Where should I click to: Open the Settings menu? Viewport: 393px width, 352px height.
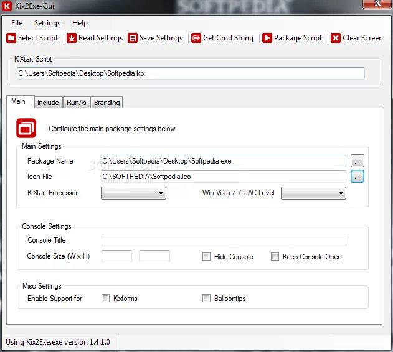coord(47,23)
